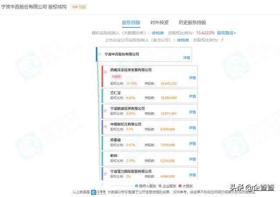The height and width of the screenshot is (197, 280).
Task: Select the 竺仁宝 shareholder name
Action: [x=115, y=93]
